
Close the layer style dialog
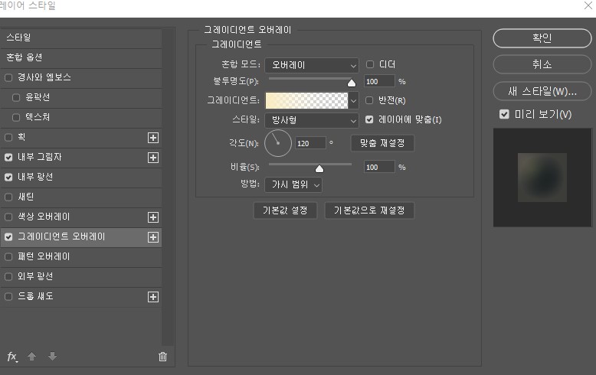click(x=588, y=5)
